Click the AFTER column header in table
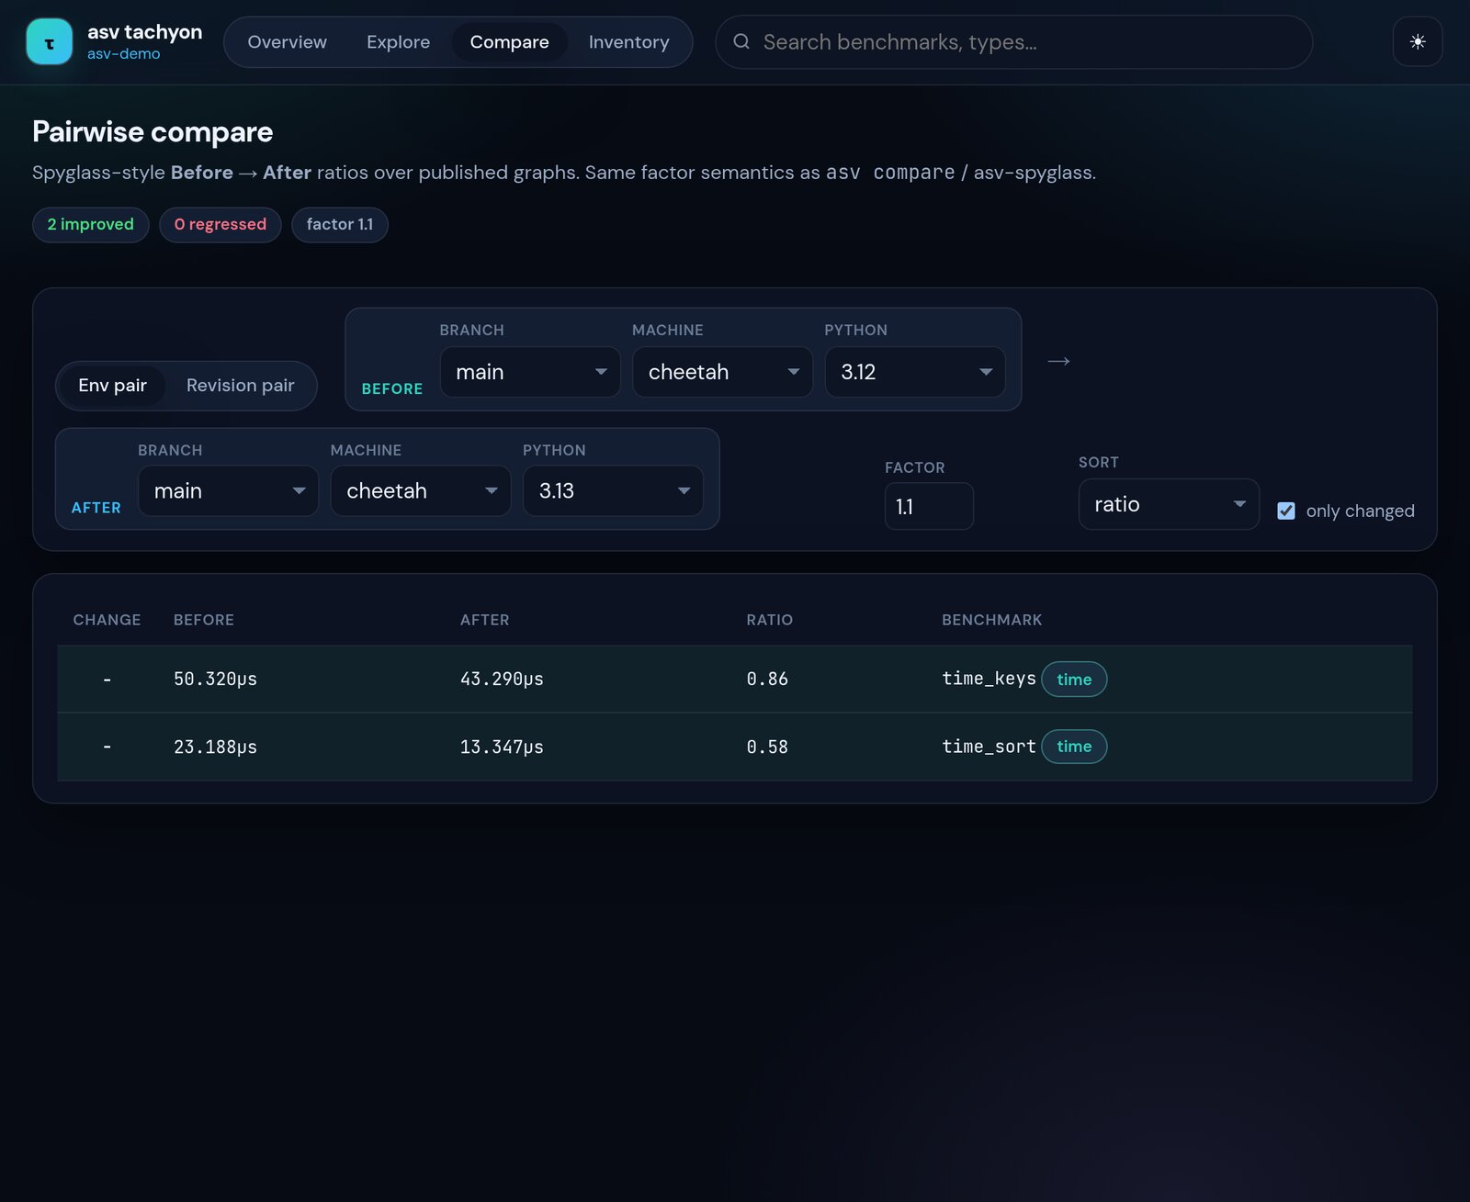The image size is (1470, 1202). click(x=484, y=620)
